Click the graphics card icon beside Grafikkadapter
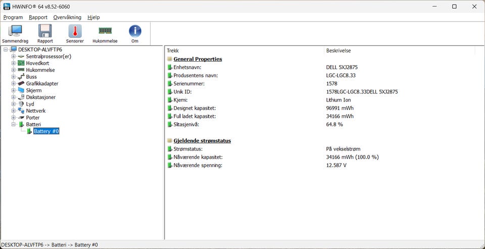The width and height of the screenshot is (485, 249). coord(21,83)
